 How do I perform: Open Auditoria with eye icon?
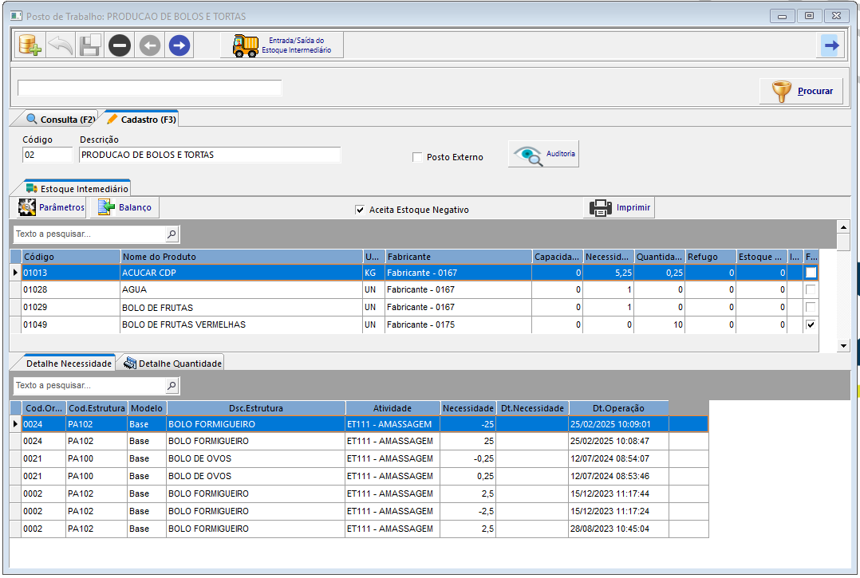coord(543,154)
